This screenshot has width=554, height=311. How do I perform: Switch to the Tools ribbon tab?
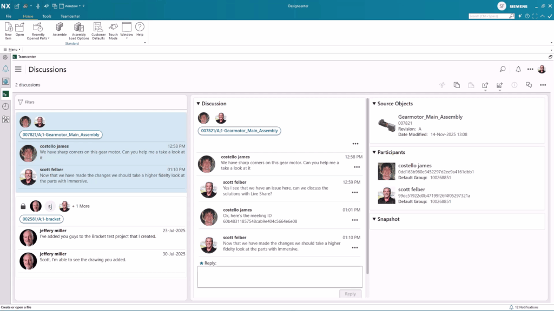coord(47,16)
